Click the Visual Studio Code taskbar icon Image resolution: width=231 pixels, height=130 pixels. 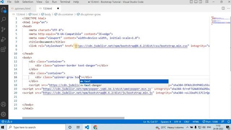(x=87, y=127)
